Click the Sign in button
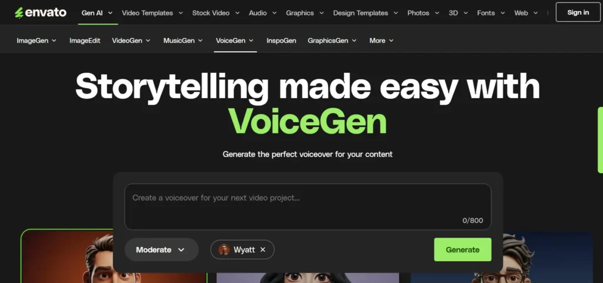The image size is (603, 283). pyautogui.click(x=578, y=12)
